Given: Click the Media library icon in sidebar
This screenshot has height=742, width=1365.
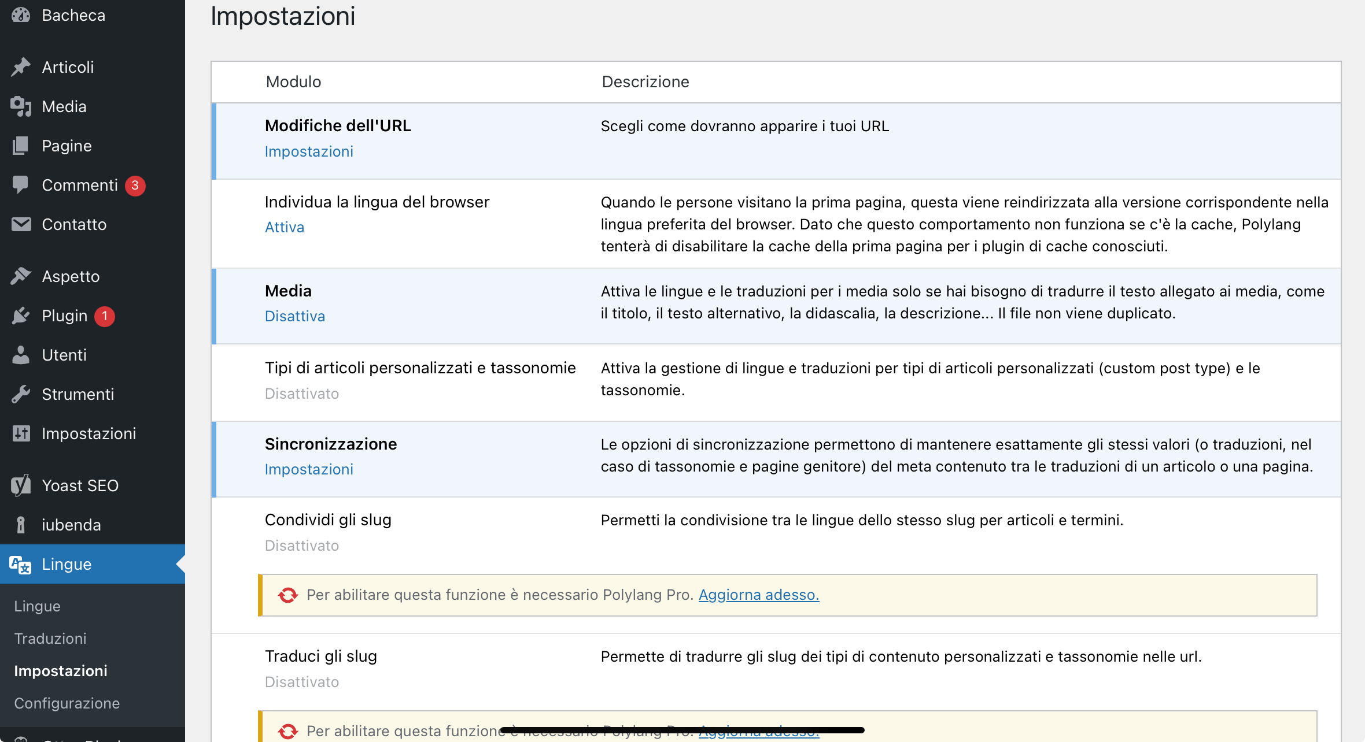Looking at the screenshot, I should point(21,106).
